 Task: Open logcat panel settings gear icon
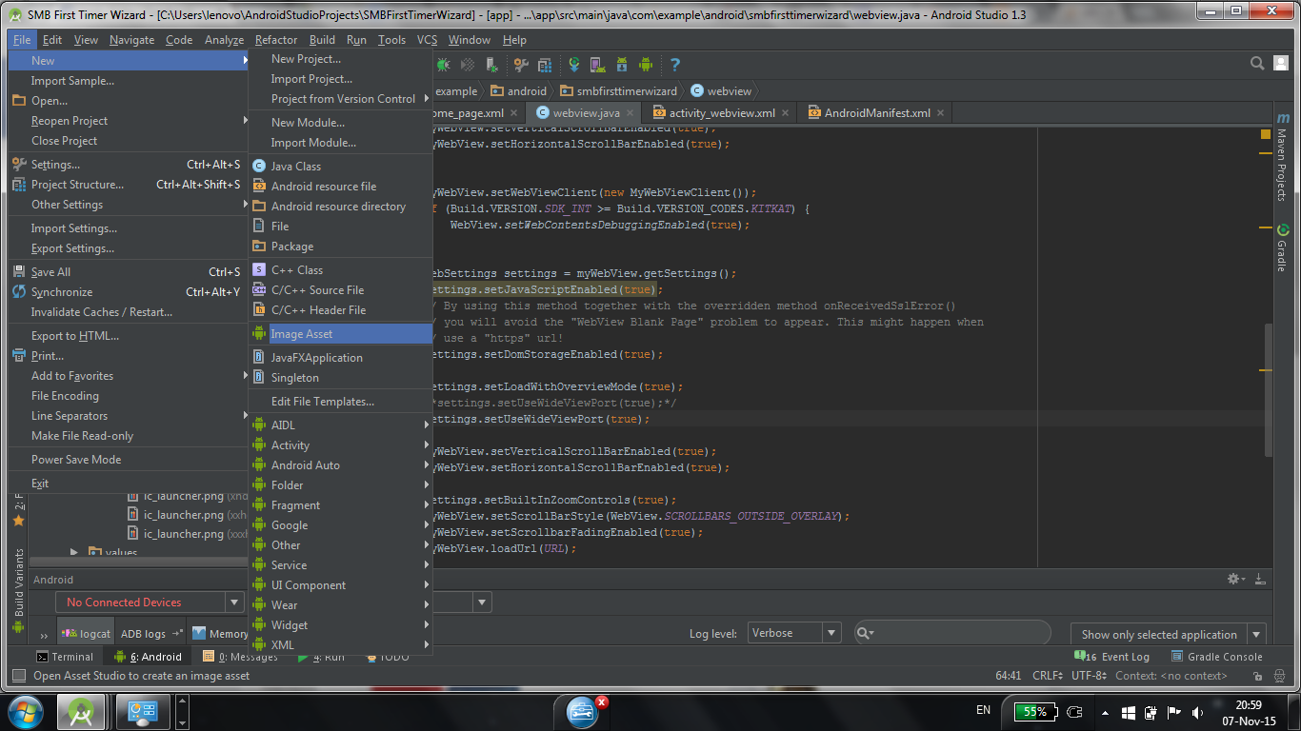(x=1234, y=579)
